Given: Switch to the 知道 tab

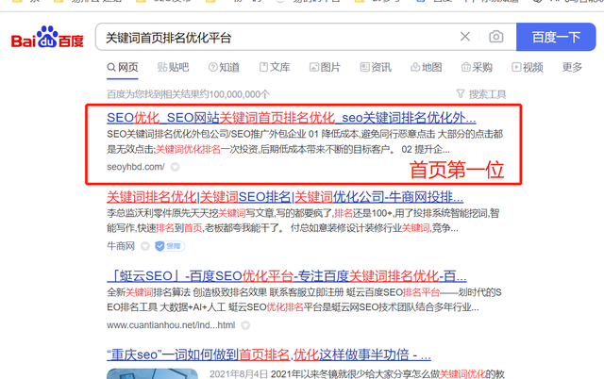Looking at the screenshot, I should coord(224,67).
